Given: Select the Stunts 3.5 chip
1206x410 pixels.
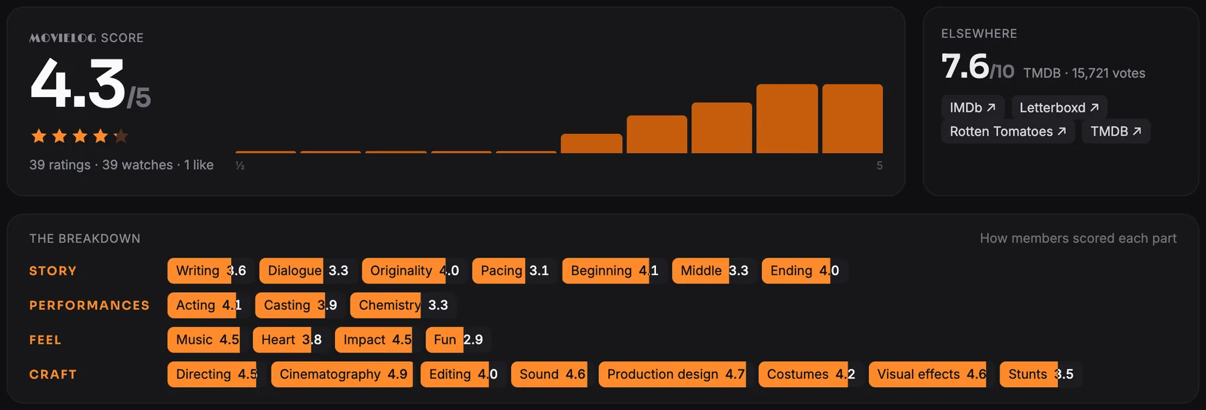Looking at the screenshot, I should pos(1041,375).
